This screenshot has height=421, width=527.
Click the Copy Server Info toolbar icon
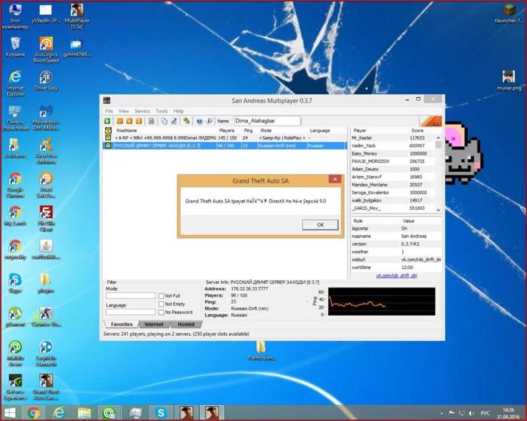click(x=164, y=121)
